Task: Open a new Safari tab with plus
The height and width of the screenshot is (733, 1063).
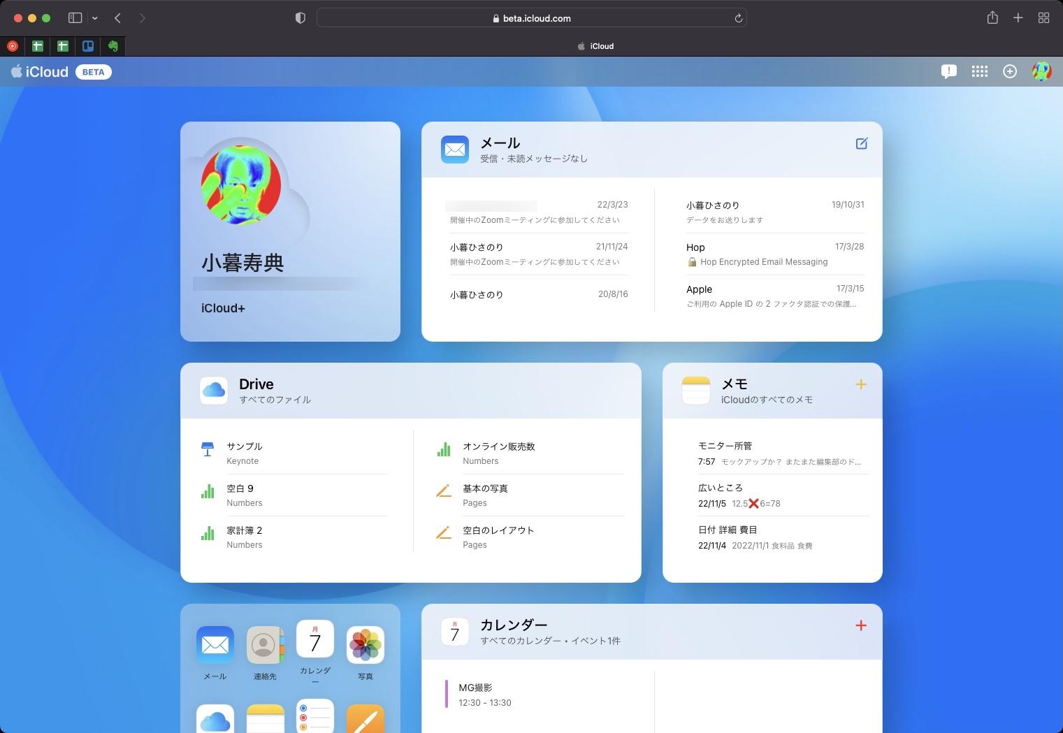Action: (1018, 18)
